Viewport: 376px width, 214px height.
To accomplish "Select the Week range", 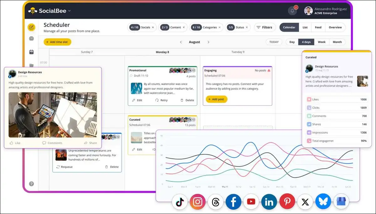I will coord(322,42).
